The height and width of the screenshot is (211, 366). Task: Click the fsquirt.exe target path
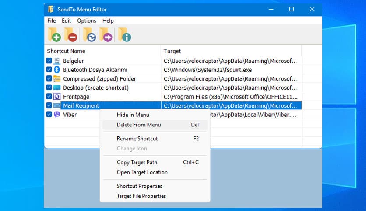(x=208, y=70)
